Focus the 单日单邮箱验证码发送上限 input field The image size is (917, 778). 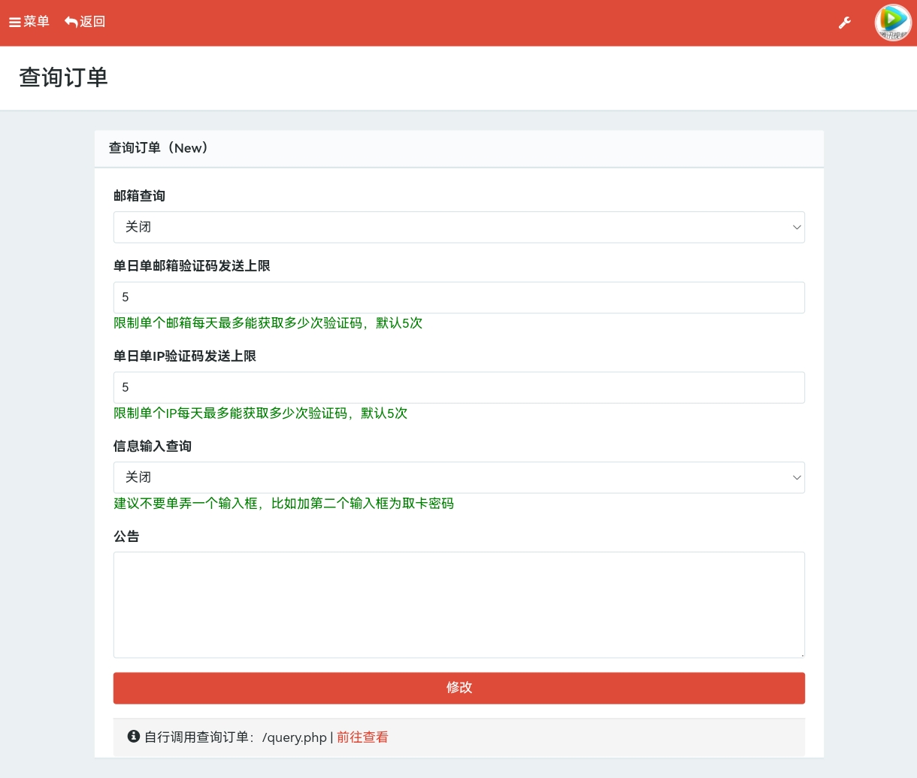pos(459,297)
